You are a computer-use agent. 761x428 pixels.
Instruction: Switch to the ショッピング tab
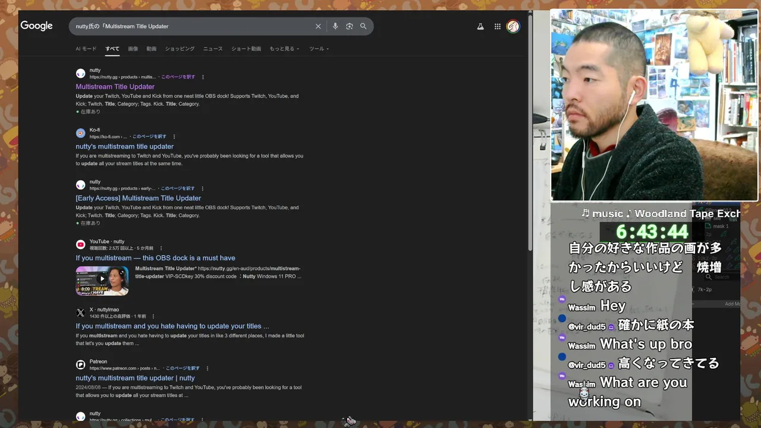tap(180, 49)
